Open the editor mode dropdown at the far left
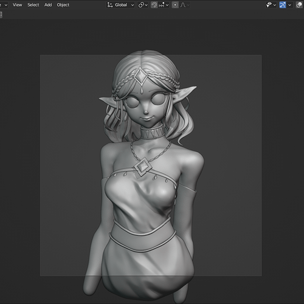Viewport: 304px width, 304px height. 4,5
